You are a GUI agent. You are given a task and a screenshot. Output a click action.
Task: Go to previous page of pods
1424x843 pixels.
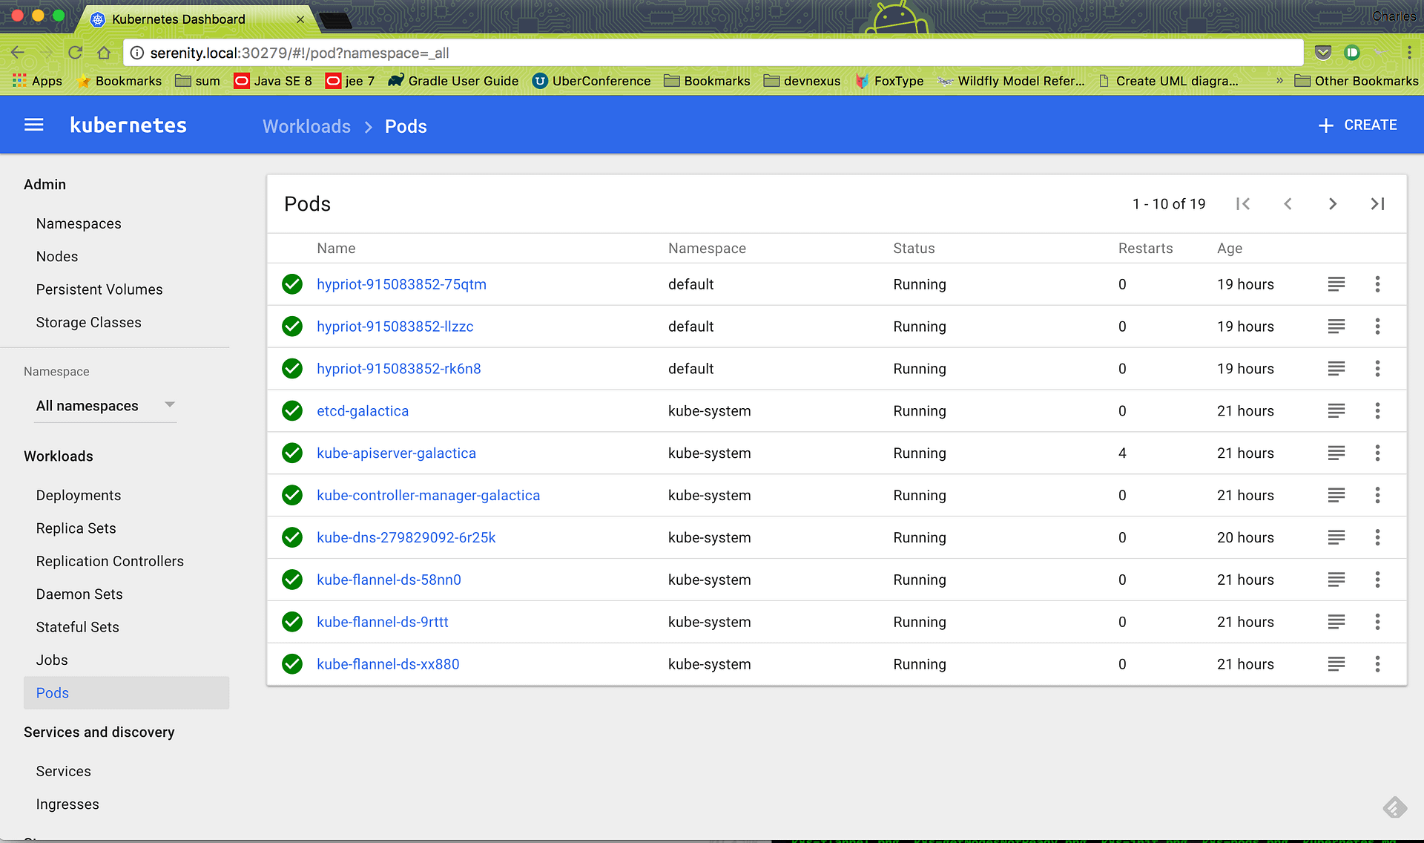[x=1288, y=204]
